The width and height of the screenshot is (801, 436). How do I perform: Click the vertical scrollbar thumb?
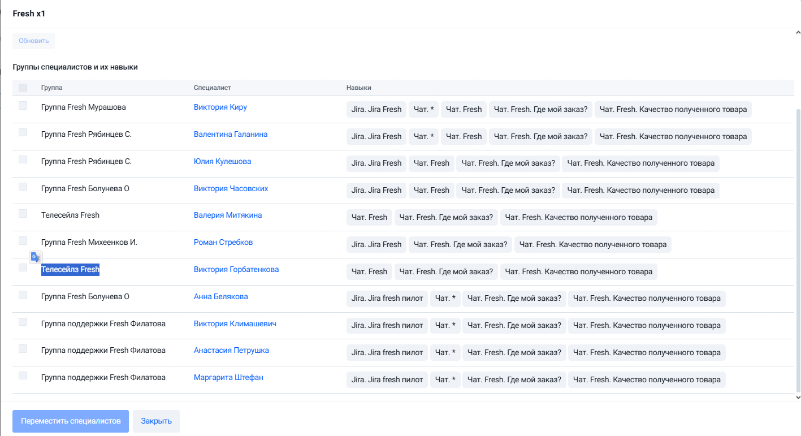coord(798,250)
